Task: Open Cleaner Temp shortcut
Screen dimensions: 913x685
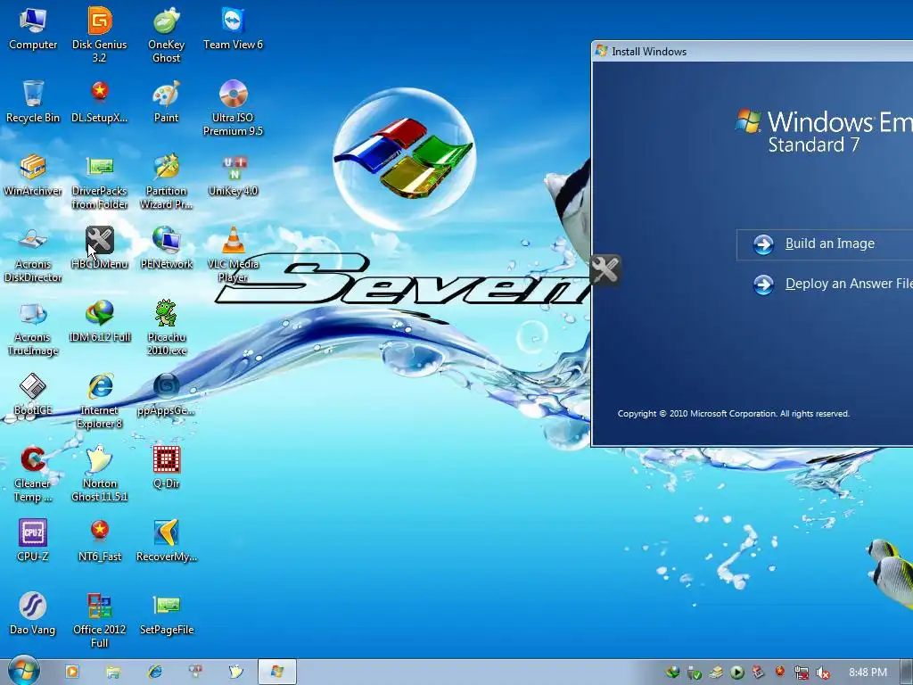Action: pyautogui.click(x=33, y=473)
